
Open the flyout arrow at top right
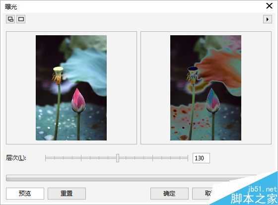pyautogui.click(x=268, y=19)
